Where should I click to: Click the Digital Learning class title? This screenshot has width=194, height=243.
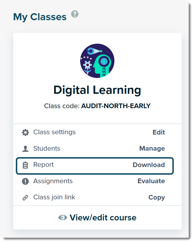pyautogui.click(x=97, y=90)
